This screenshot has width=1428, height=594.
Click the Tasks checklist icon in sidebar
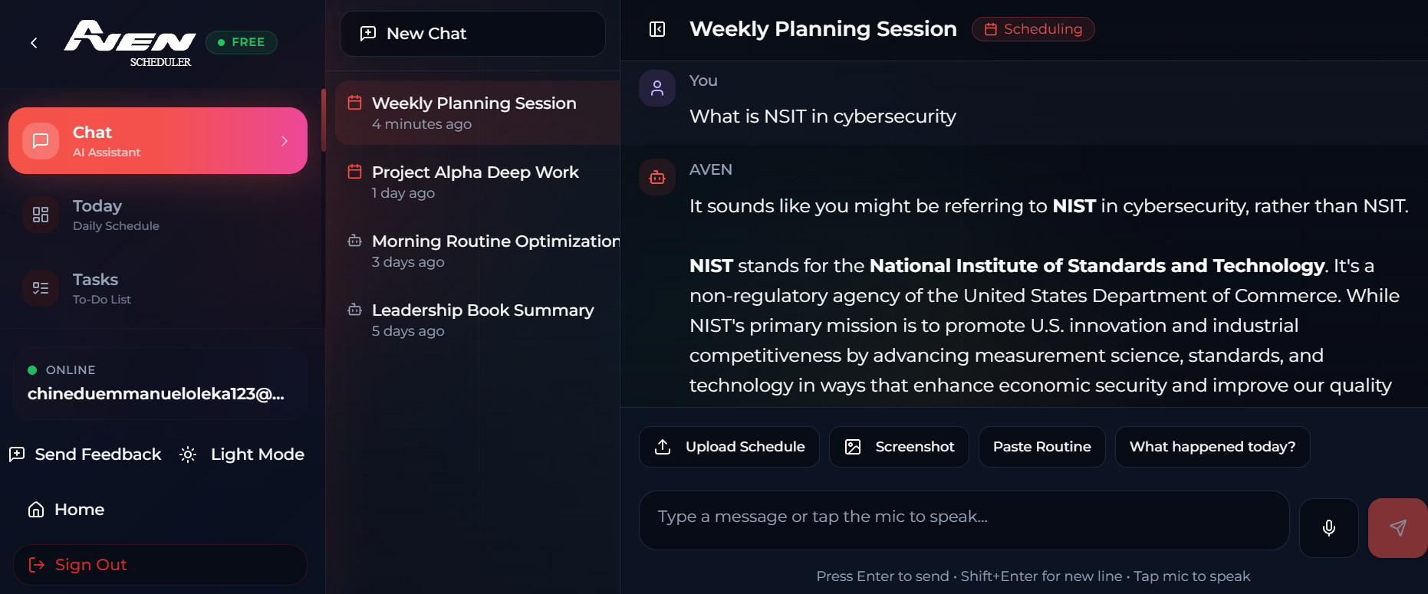[41, 288]
